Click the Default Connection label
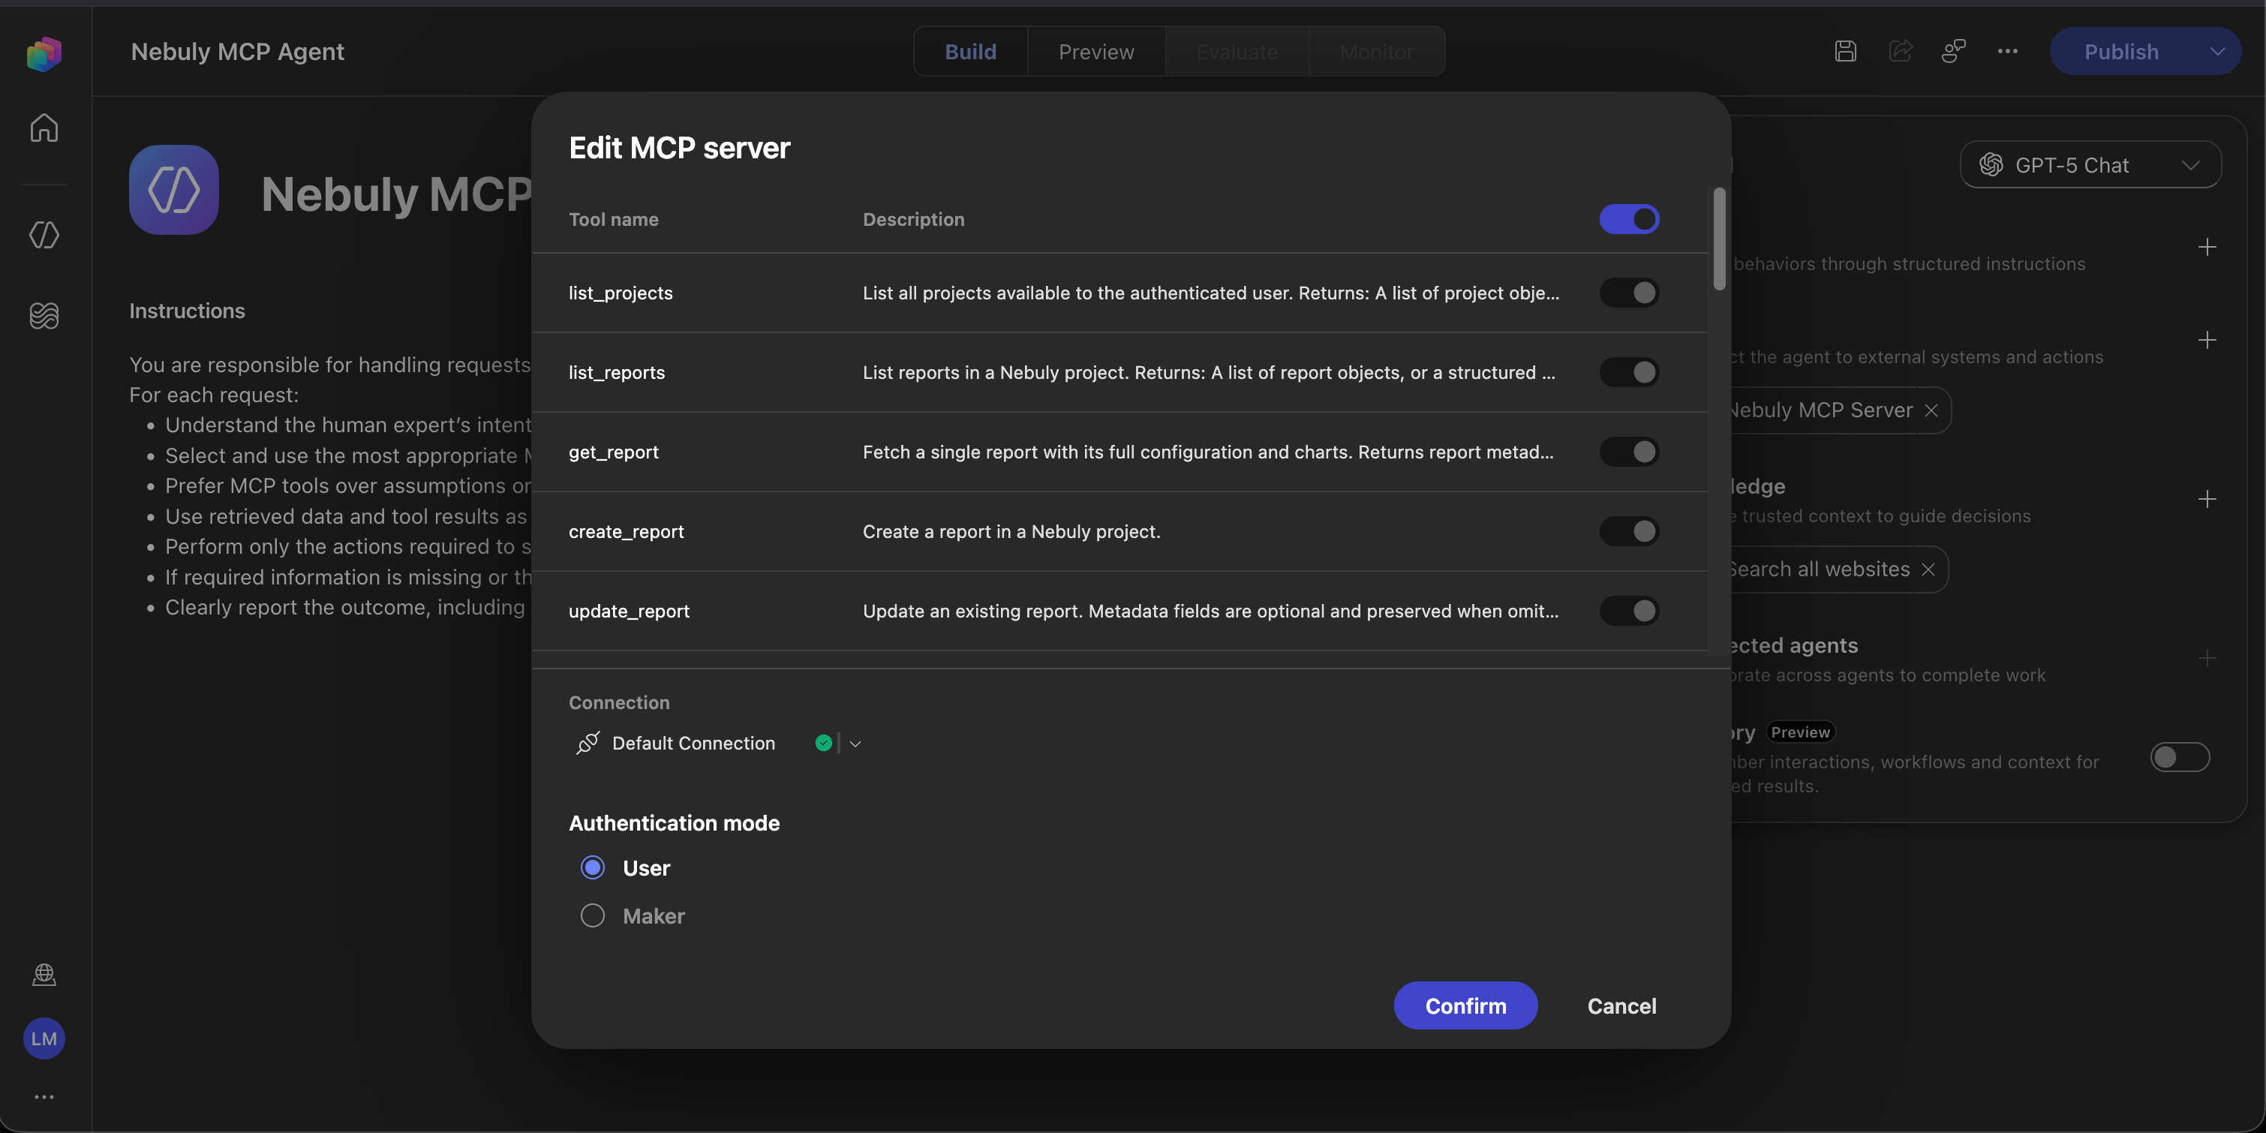Viewport: 2266px width, 1133px height. [693, 744]
